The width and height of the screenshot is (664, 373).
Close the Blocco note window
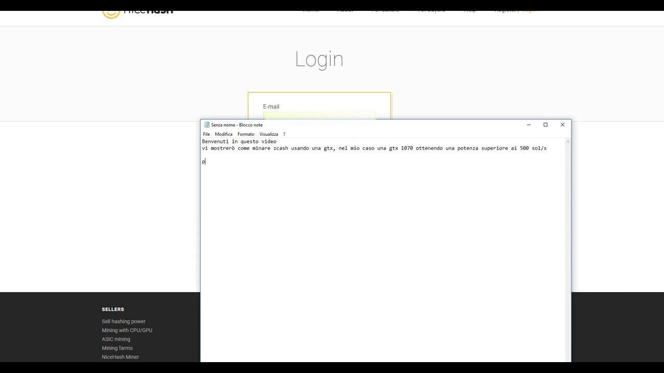tap(562, 125)
